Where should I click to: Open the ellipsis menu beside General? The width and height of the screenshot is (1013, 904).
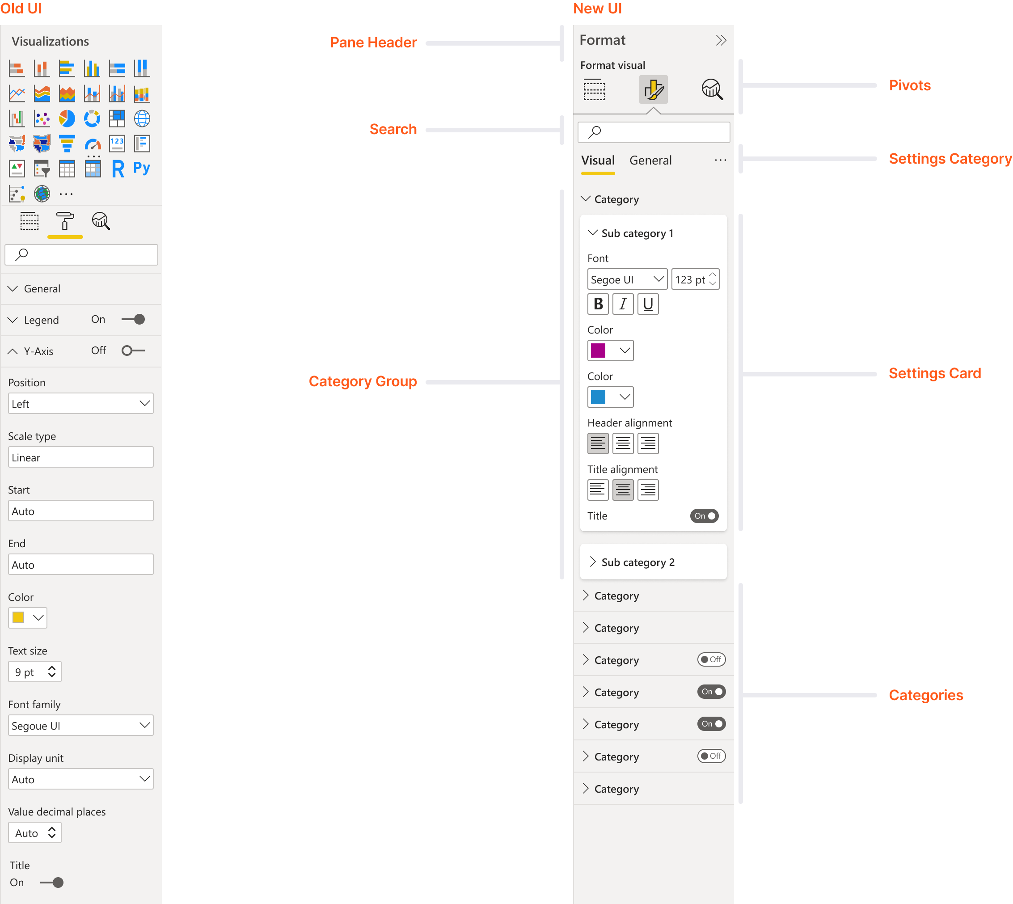[x=721, y=160]
